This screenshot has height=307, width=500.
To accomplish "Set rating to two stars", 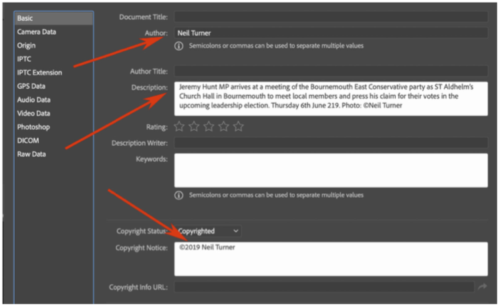I will click(x=194, y=126).
